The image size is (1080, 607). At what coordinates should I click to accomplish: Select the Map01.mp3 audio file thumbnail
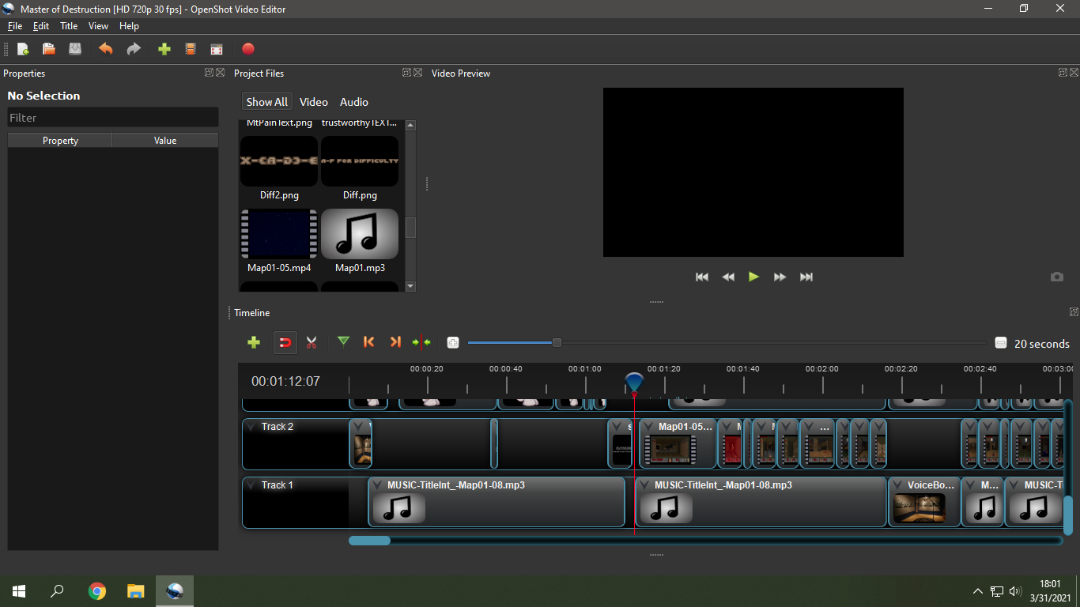[x=360, y=234]
